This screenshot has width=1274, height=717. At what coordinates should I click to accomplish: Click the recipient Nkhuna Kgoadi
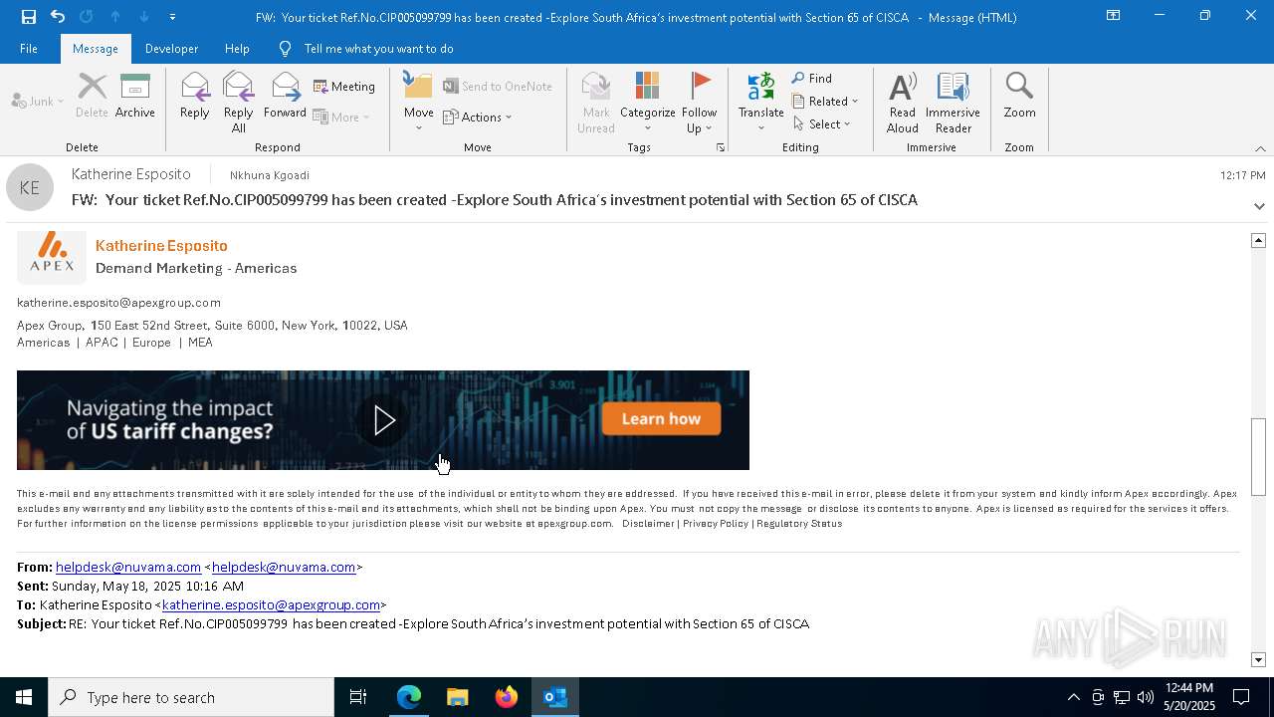click(x=270, y=175)
